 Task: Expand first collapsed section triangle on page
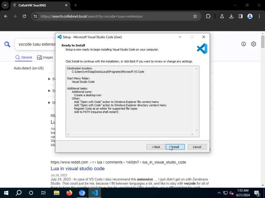[49, 79]
